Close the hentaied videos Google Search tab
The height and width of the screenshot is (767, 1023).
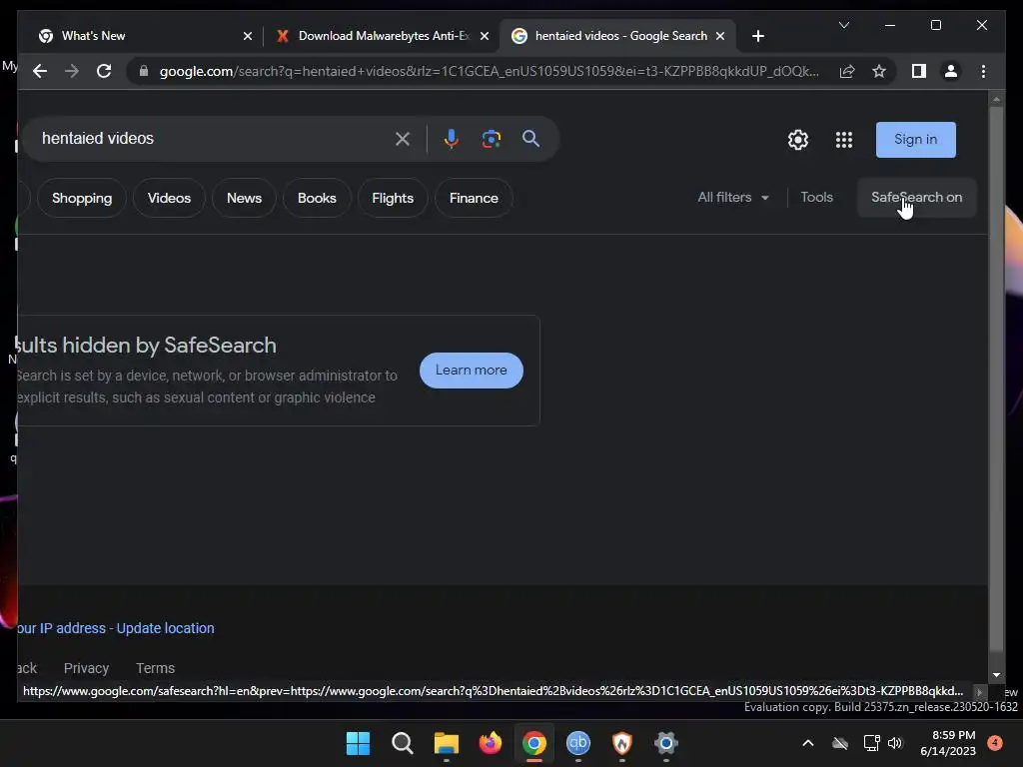720,36
